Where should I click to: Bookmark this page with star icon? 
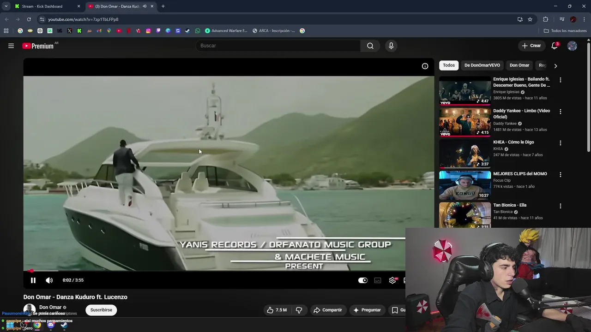tap(530, 19)
